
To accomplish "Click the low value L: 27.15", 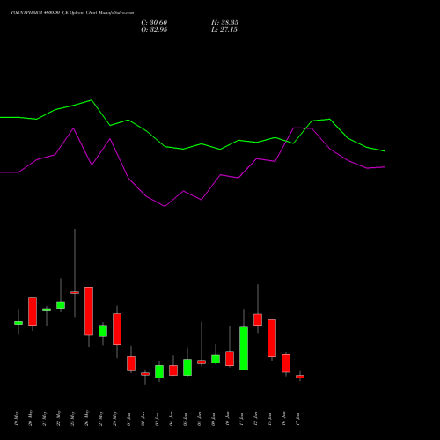I will (x=224, y=30).
